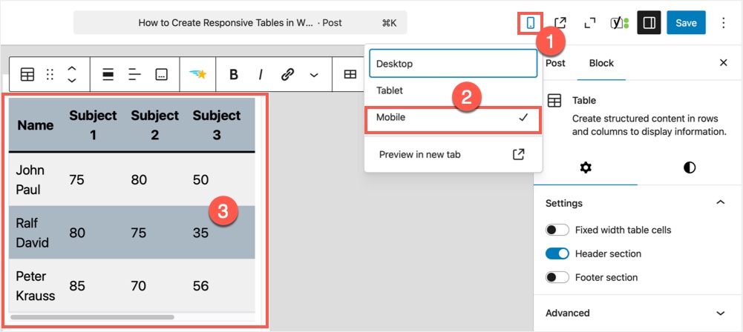Open the edit table icon in toolbar
Screen dimensions: 743x332
point(350,74)
